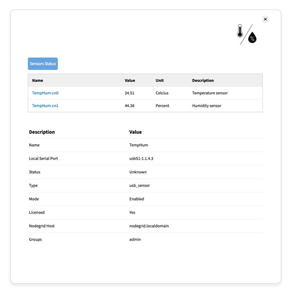294x297 pixels.
Task: Click the nodegrid.localdomain host value
Action: [149, 226]
